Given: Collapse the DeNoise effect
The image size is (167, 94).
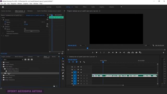Looking at the screenshot, I should (2, 27).
